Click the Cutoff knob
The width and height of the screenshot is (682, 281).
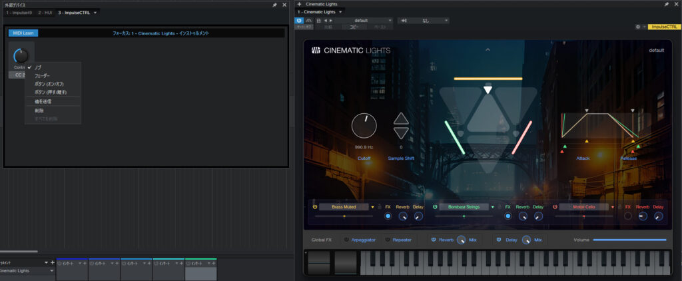tap(364, 125)
